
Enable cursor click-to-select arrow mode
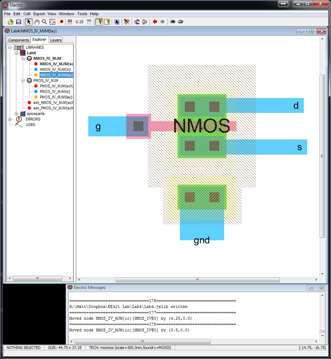click(117, 21)
